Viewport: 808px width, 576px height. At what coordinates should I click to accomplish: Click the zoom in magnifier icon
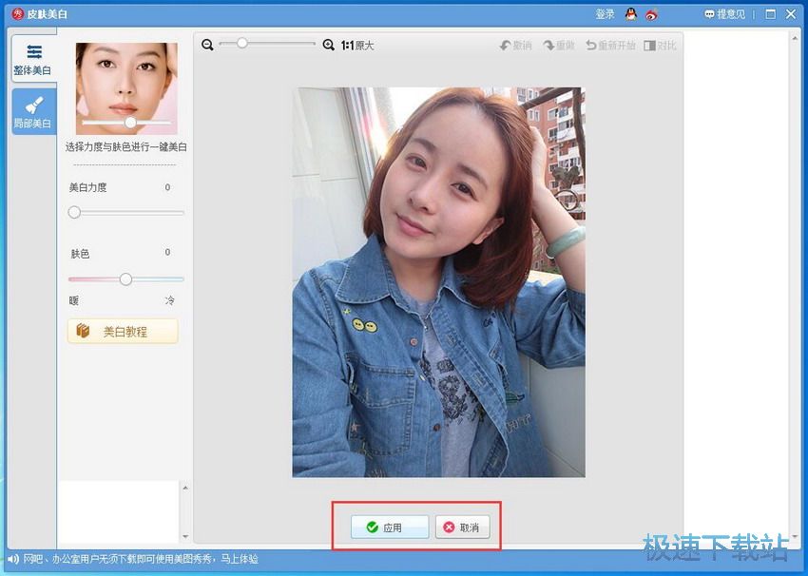tap(328, 45)
